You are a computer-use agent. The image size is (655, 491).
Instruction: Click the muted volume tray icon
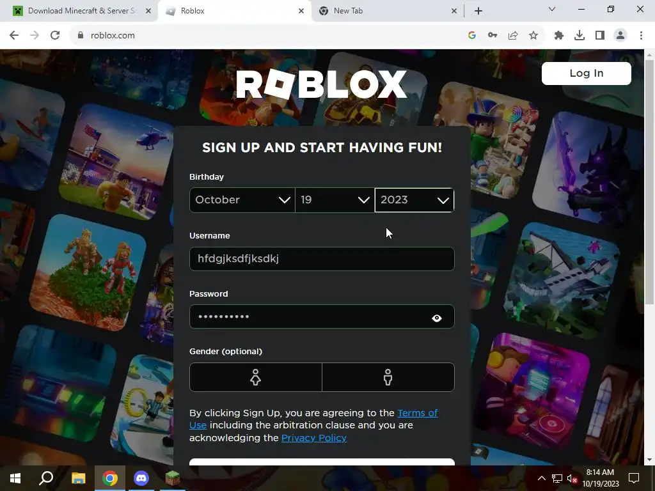pos(572,478)
